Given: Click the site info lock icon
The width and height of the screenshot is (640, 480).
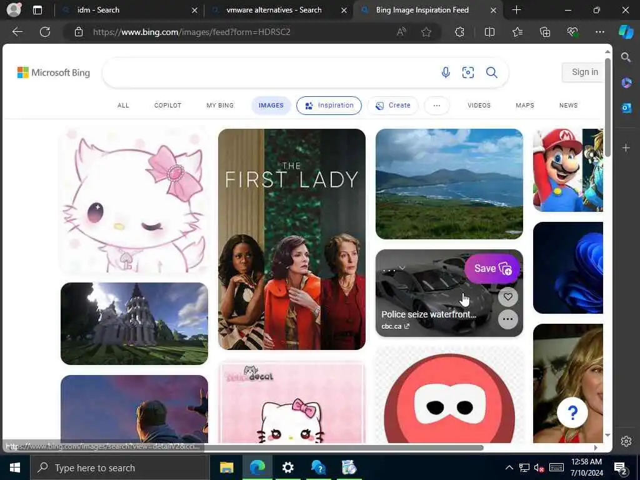Looking at the screenshot, I should click(79, 32).
